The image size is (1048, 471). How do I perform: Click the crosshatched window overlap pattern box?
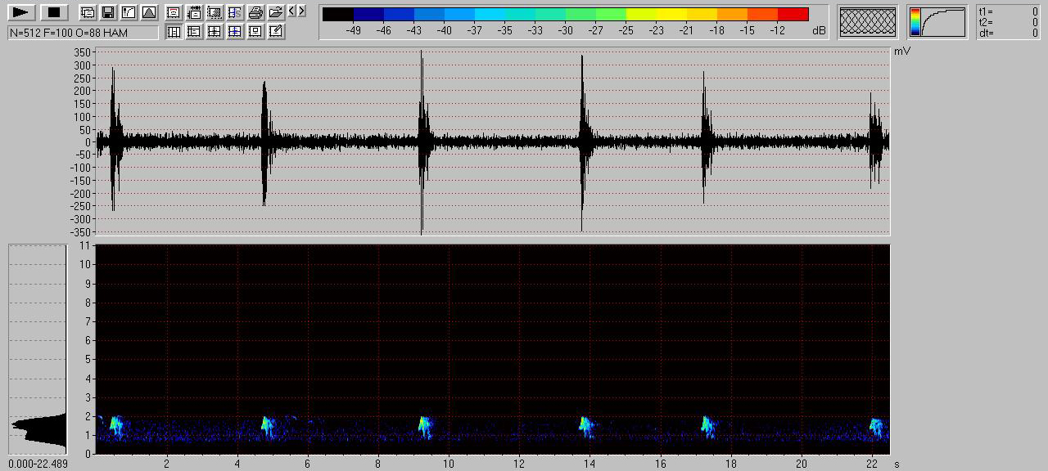[x=868, y=22]
